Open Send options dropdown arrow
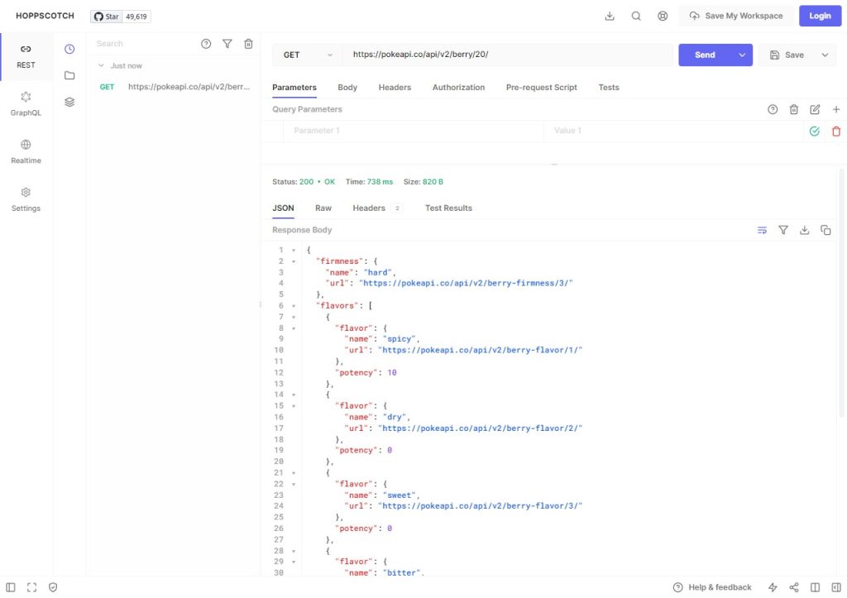Image resolution: width=847 pixels, height=598 pixels. click(743, 55)
